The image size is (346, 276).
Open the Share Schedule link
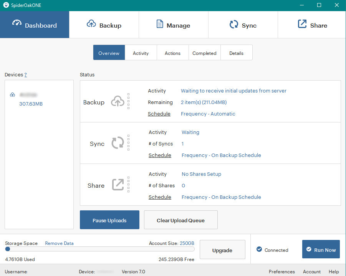click(160, 197)
